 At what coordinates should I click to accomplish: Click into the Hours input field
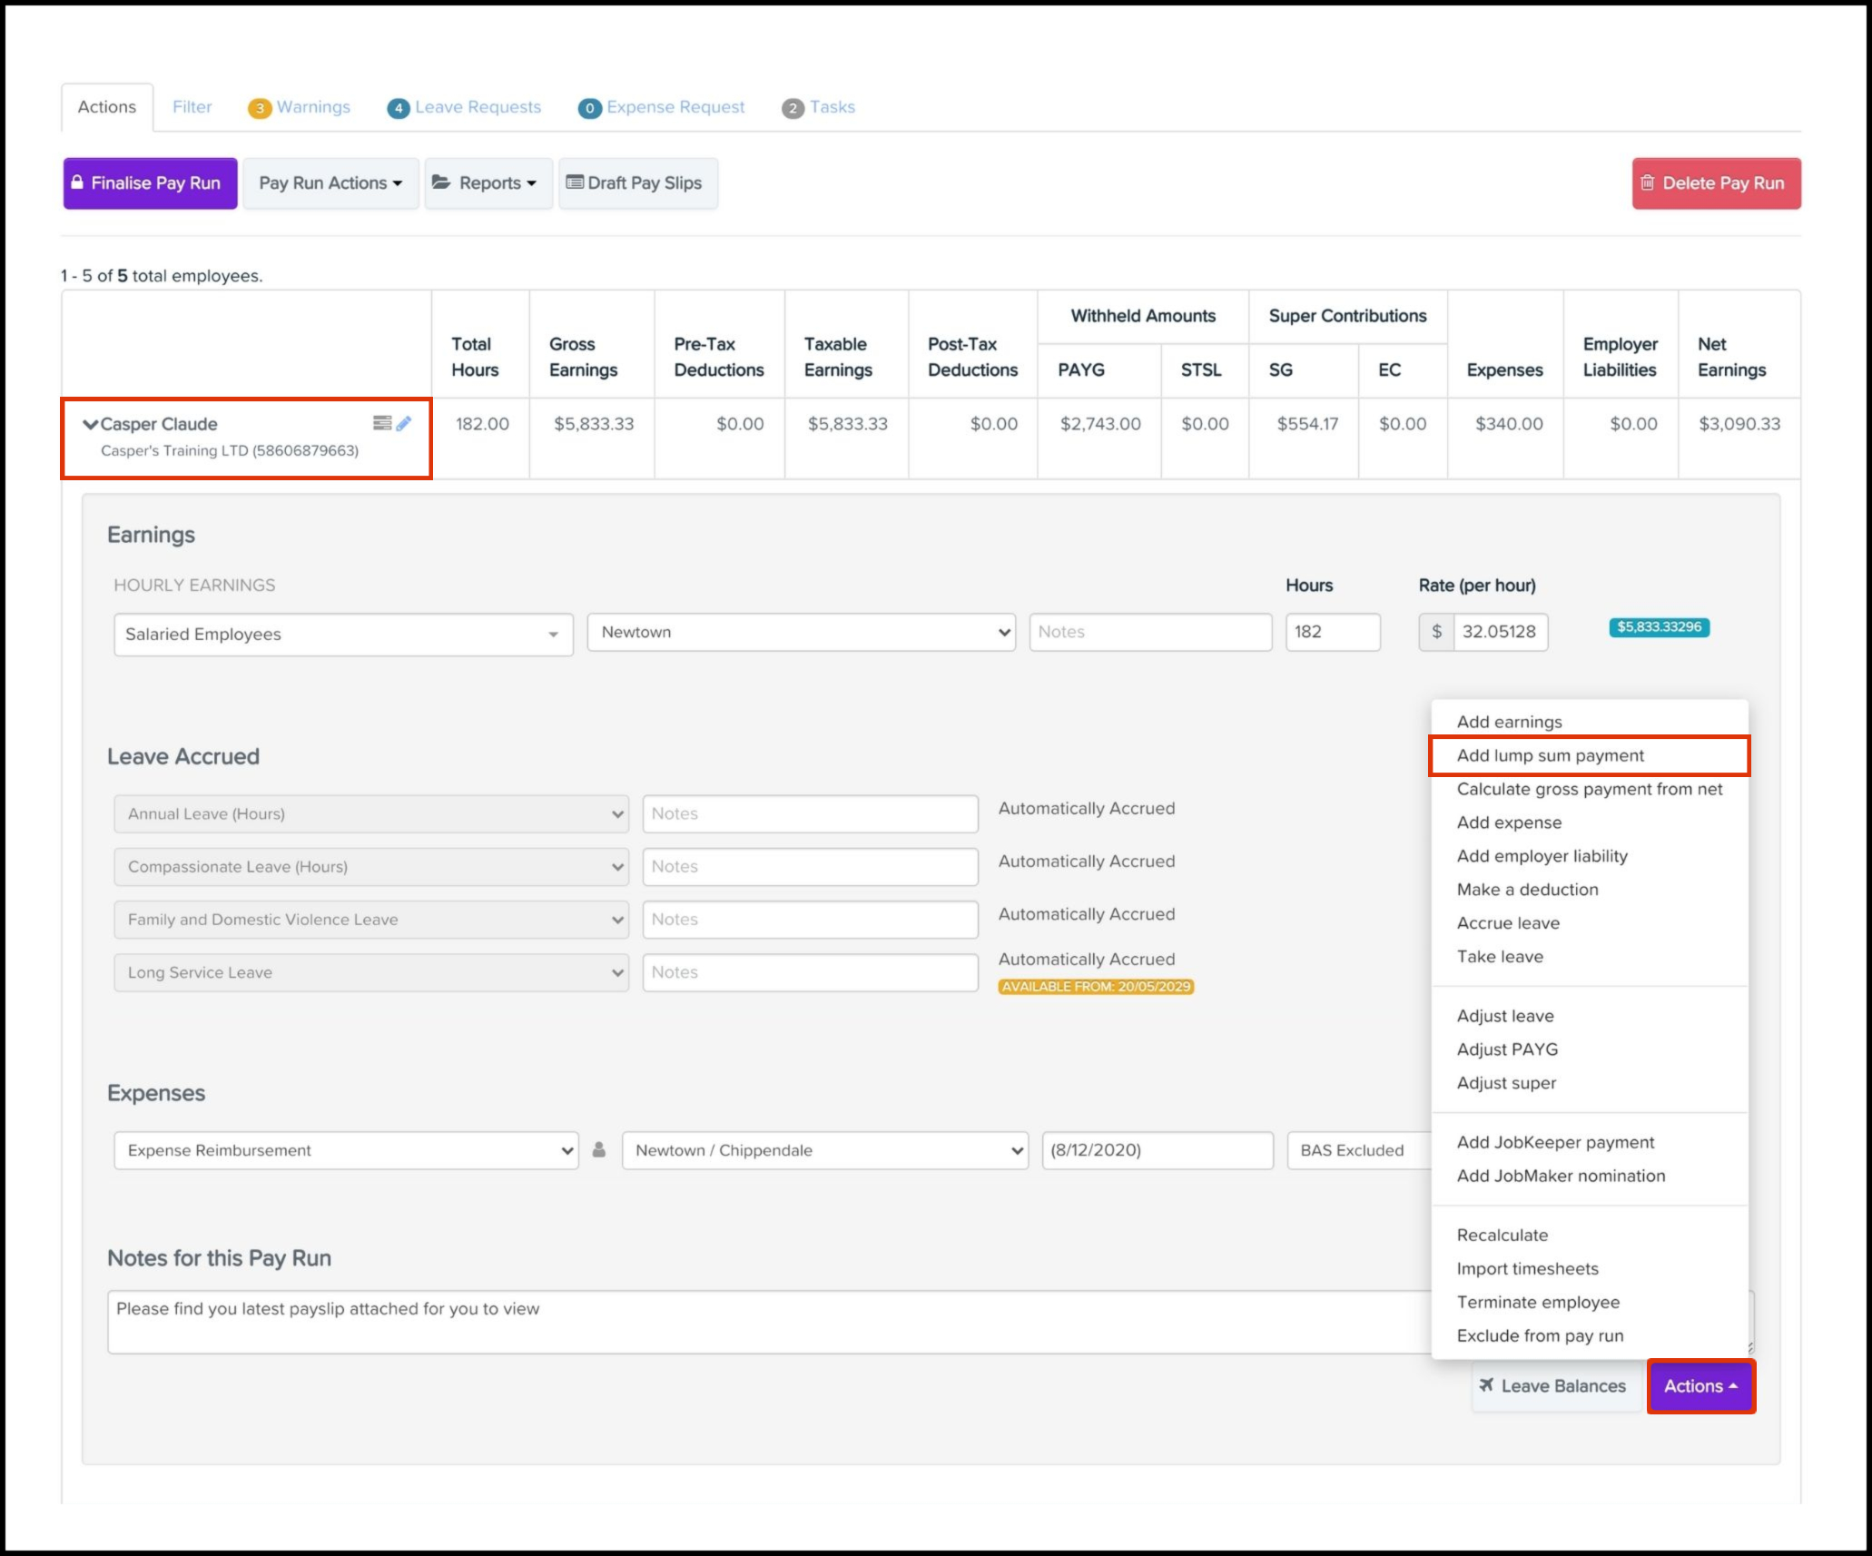(x=1332, y=632)
